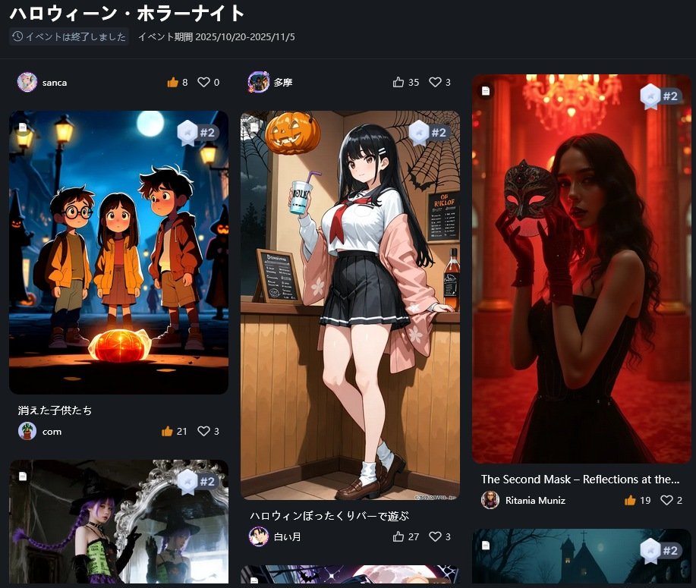Click Ritania Muniz username
The height and width of the screenshot is (588, 696).
coord(535,500)
